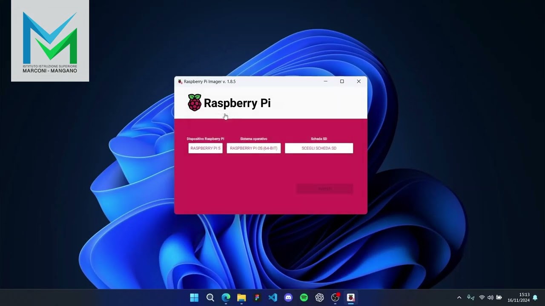Viewport: 545px width, 306px height.
Task: Open OBS Studio from the taskbar
Action: (x=336, y=297)
